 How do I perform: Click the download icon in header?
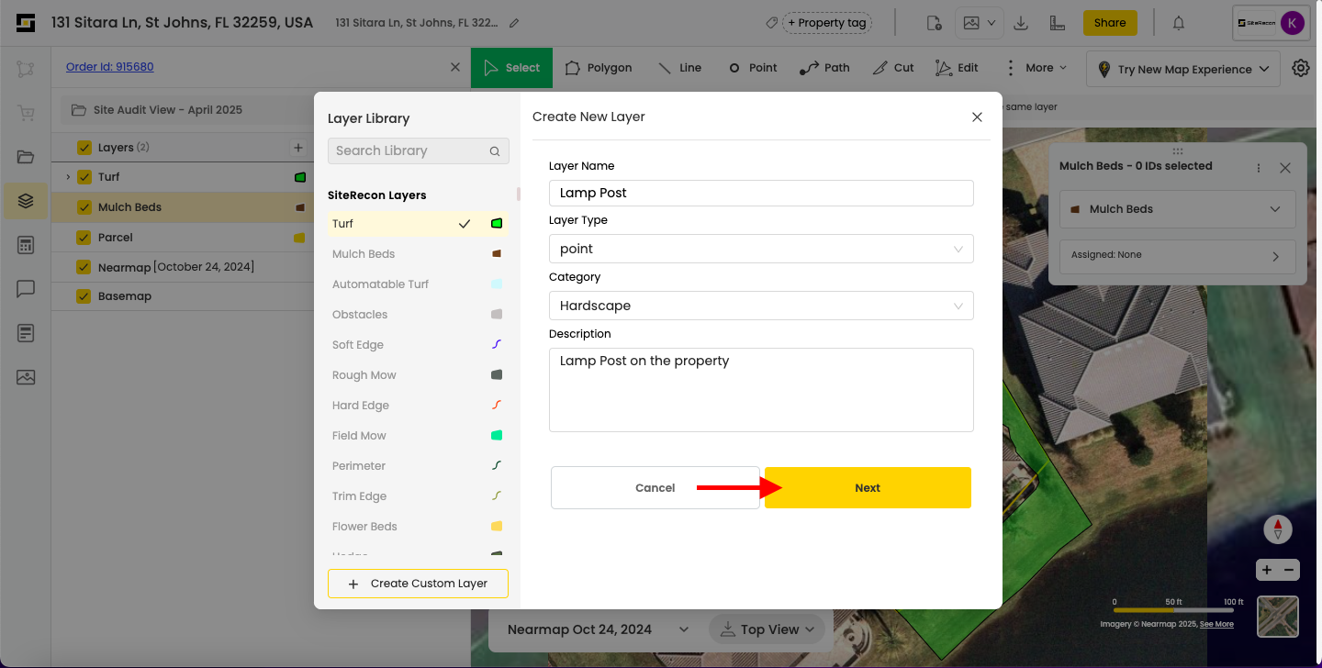[1020, 23]
